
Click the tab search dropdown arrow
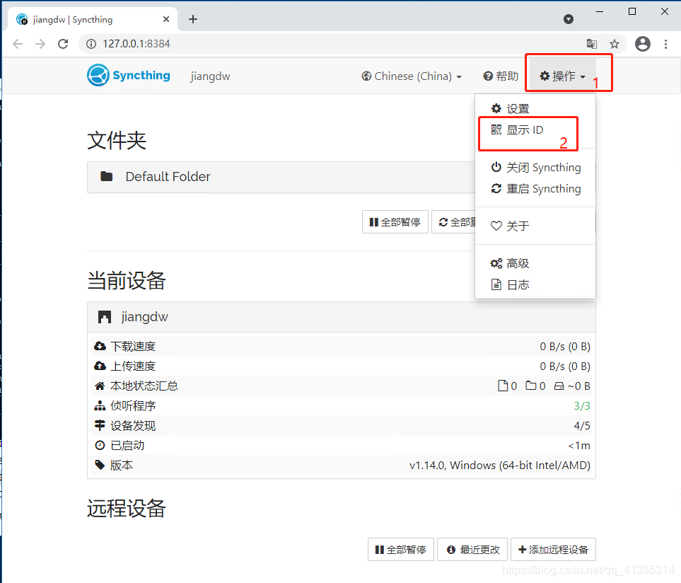click(x=569, y=19)
